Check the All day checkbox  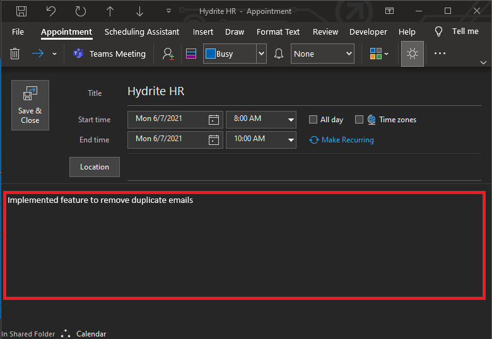[x=313, y=119]
